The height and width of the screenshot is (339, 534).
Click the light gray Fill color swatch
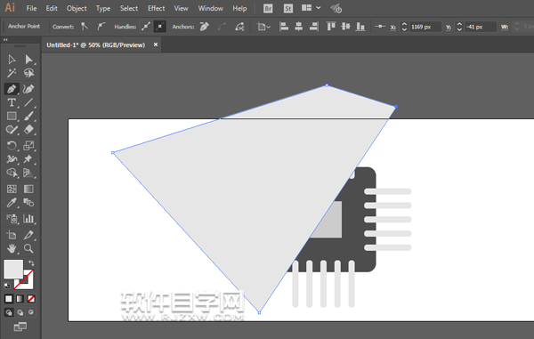click(x=13, y=269)
